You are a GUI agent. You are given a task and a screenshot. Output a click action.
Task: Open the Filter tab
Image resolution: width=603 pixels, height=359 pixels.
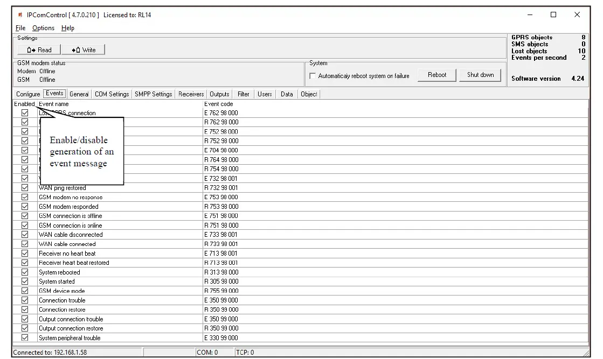tap(244, 94)
